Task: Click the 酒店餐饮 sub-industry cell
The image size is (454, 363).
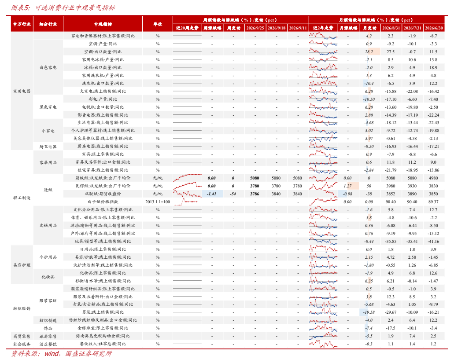Action: click(48, 344)
